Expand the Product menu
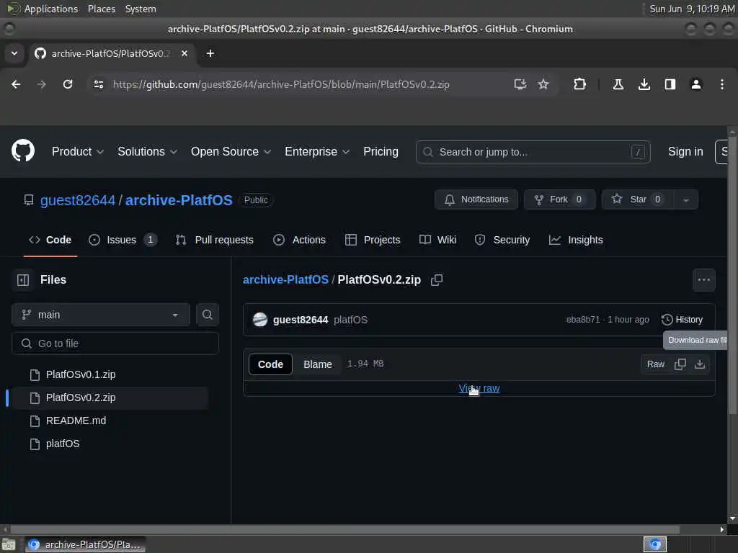Image resolution: width=738 pixels, height=553 pixels. point(78,151)
